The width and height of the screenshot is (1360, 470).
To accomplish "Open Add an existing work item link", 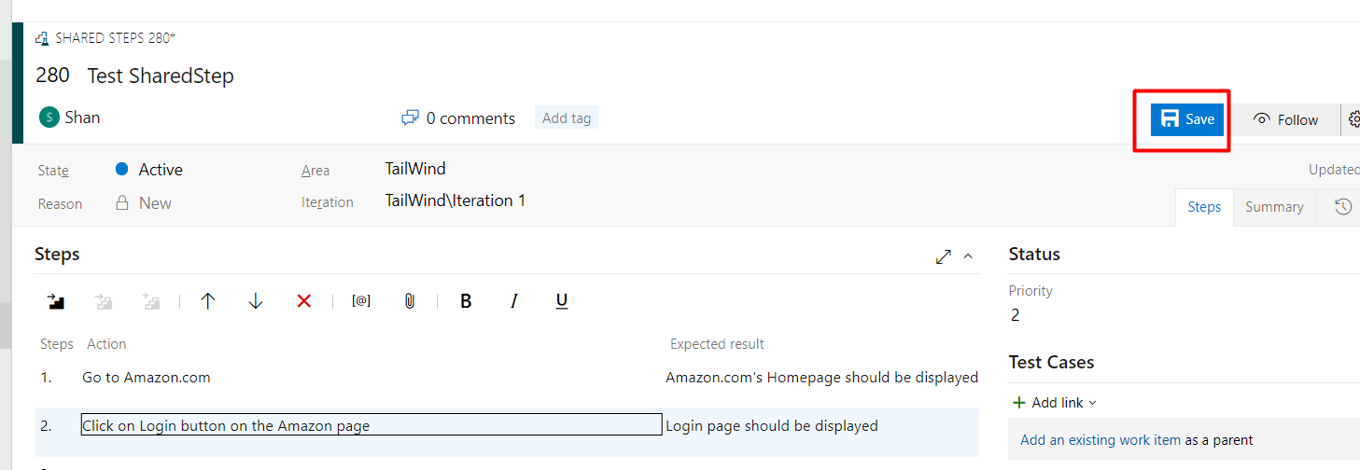I will click(x=1101, y=440).
